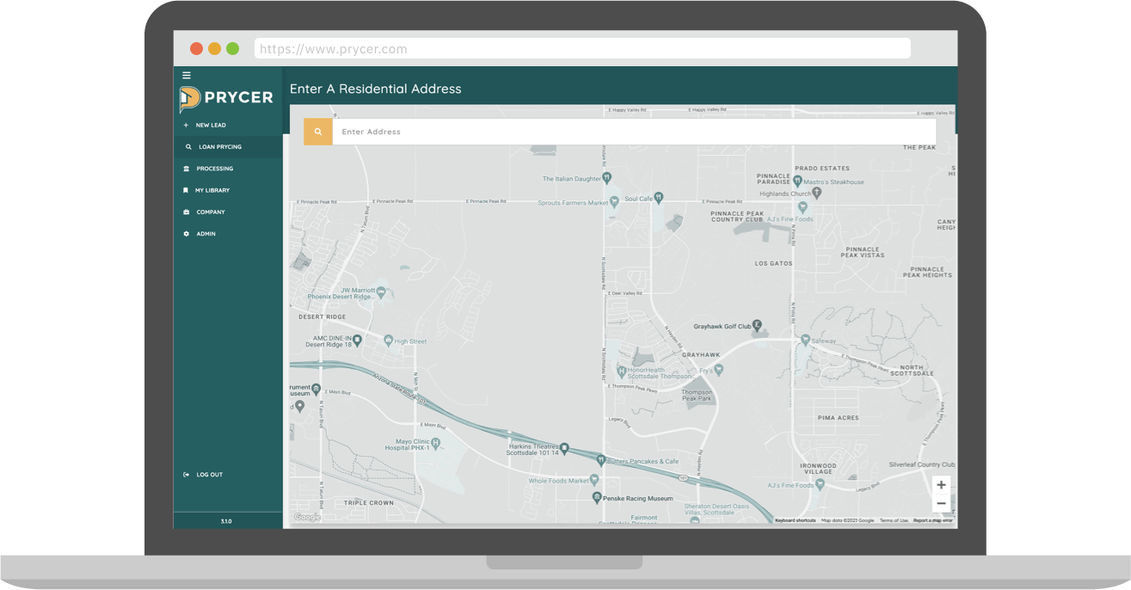Click the map zoom out minus button

tap(941, 504)
